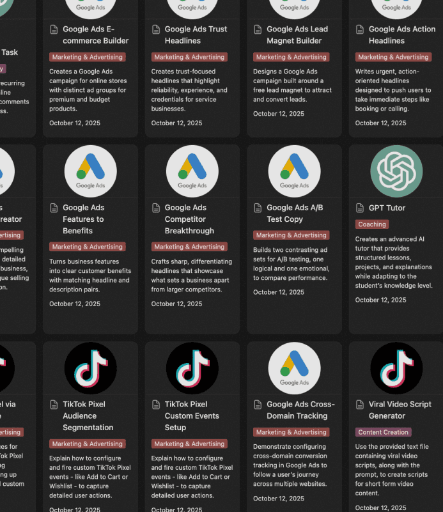Click description 'Demonstrate configuring cross-domain conversion tracking'
This screenshot has width=443, height=512.
pyautogui.click(x=290, y=465)
